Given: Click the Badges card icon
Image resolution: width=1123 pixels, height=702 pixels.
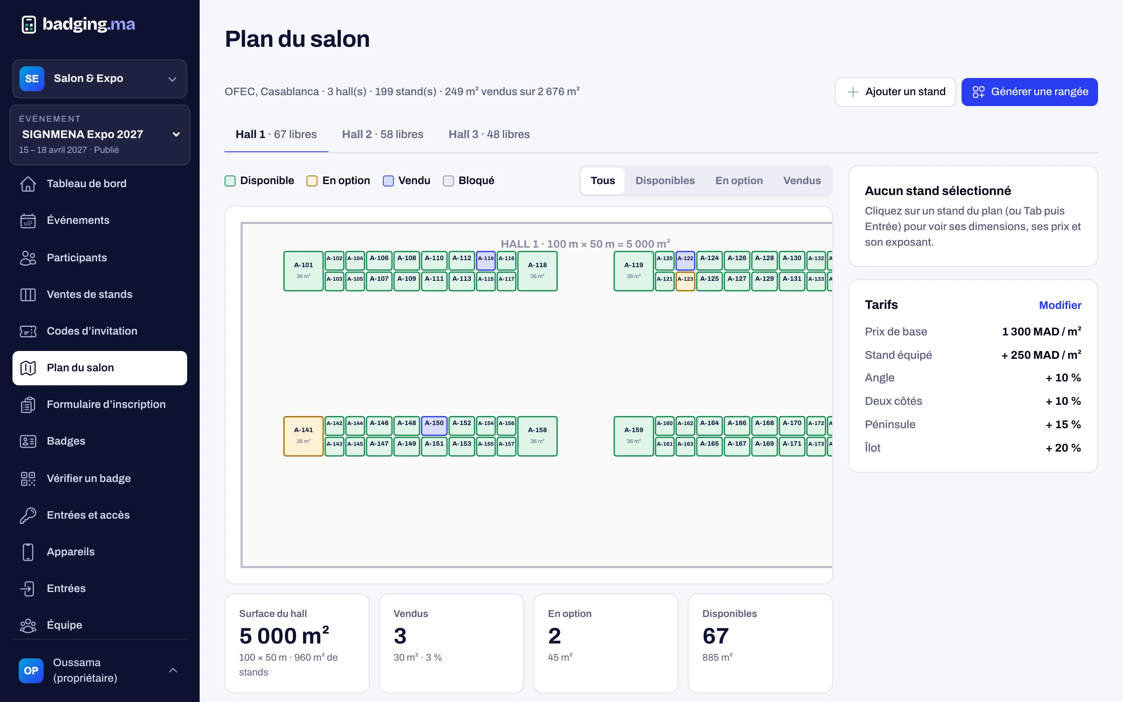Looking at the screenshot, I should [28, 441].
